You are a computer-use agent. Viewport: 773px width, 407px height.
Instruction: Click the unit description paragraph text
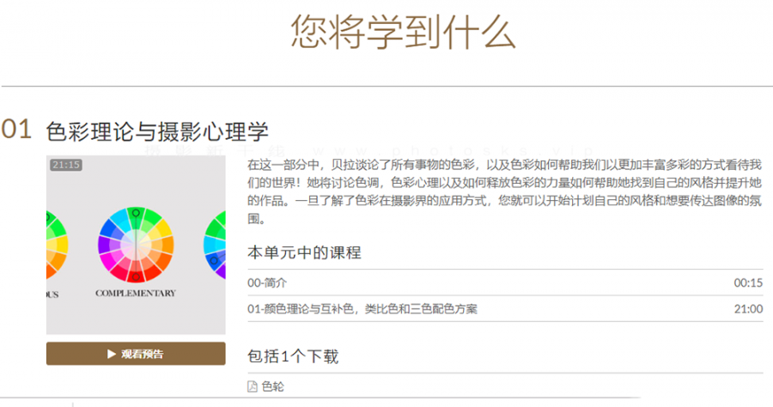tap(505, 191)
